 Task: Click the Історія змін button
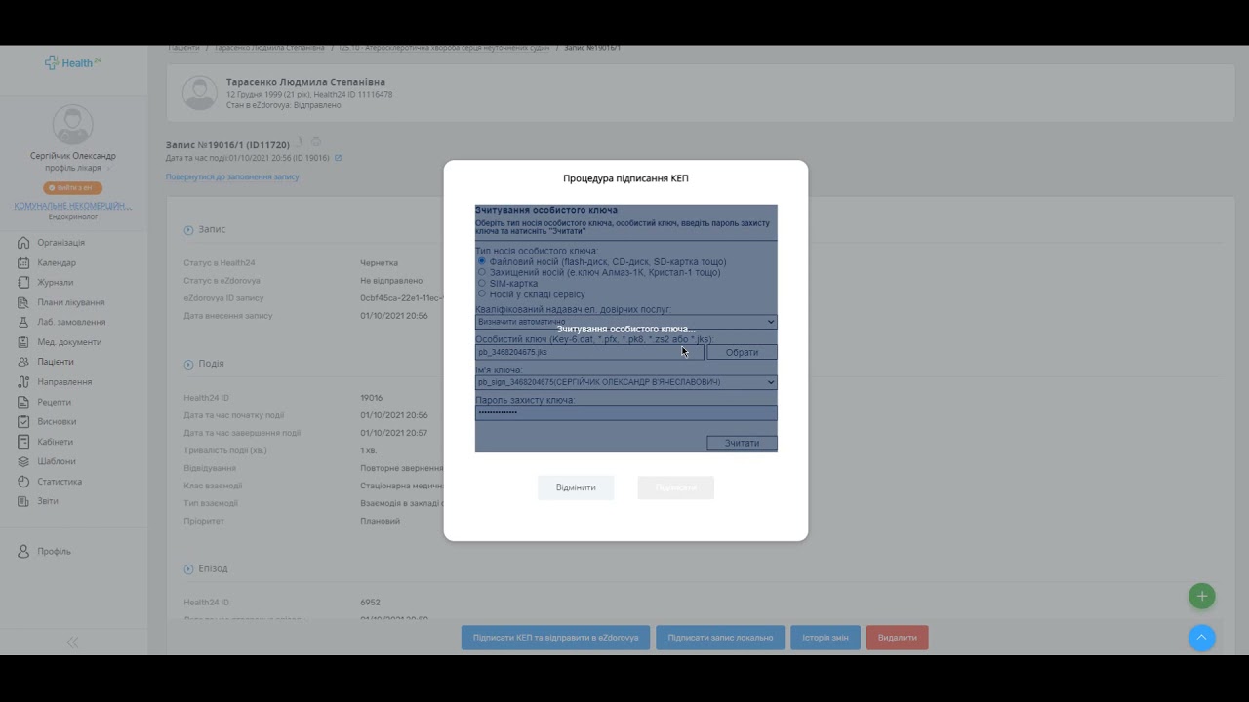pos(826,638)
